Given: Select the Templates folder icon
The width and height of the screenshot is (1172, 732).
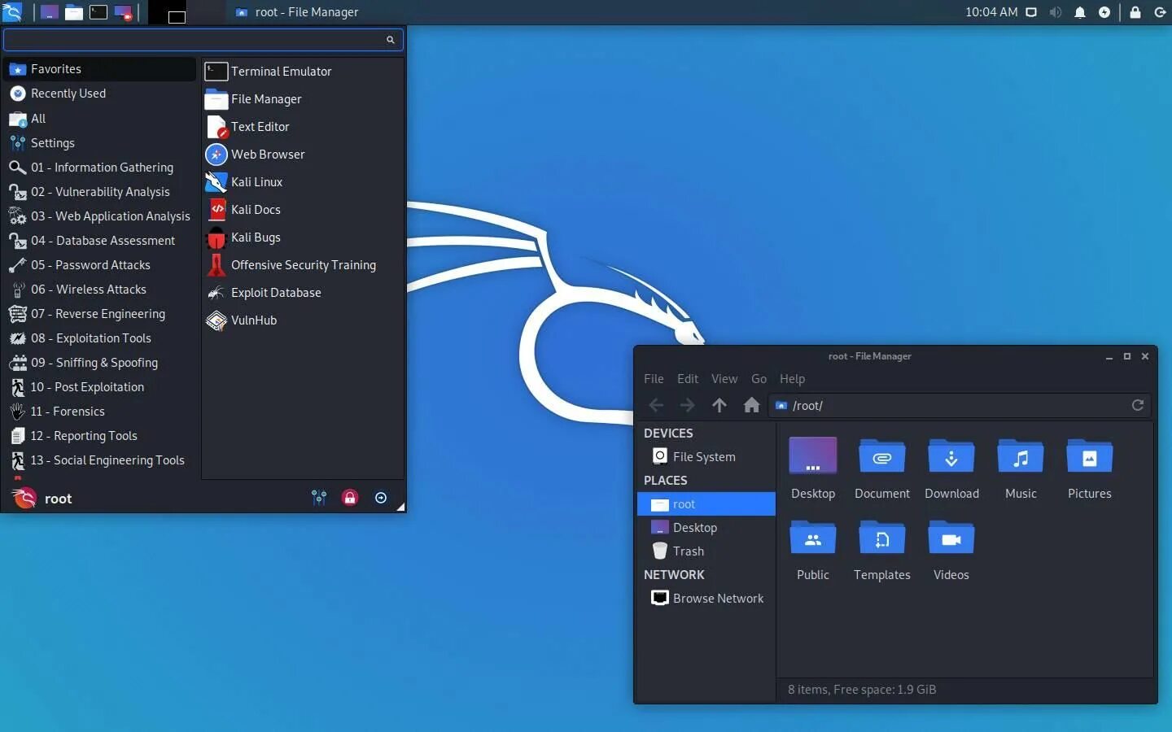Looking at the screenshot, I should coord(882,539).
